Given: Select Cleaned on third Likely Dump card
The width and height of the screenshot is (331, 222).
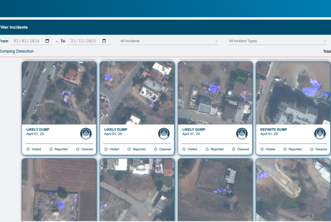Looking at the screenshot, I should 234,149.
